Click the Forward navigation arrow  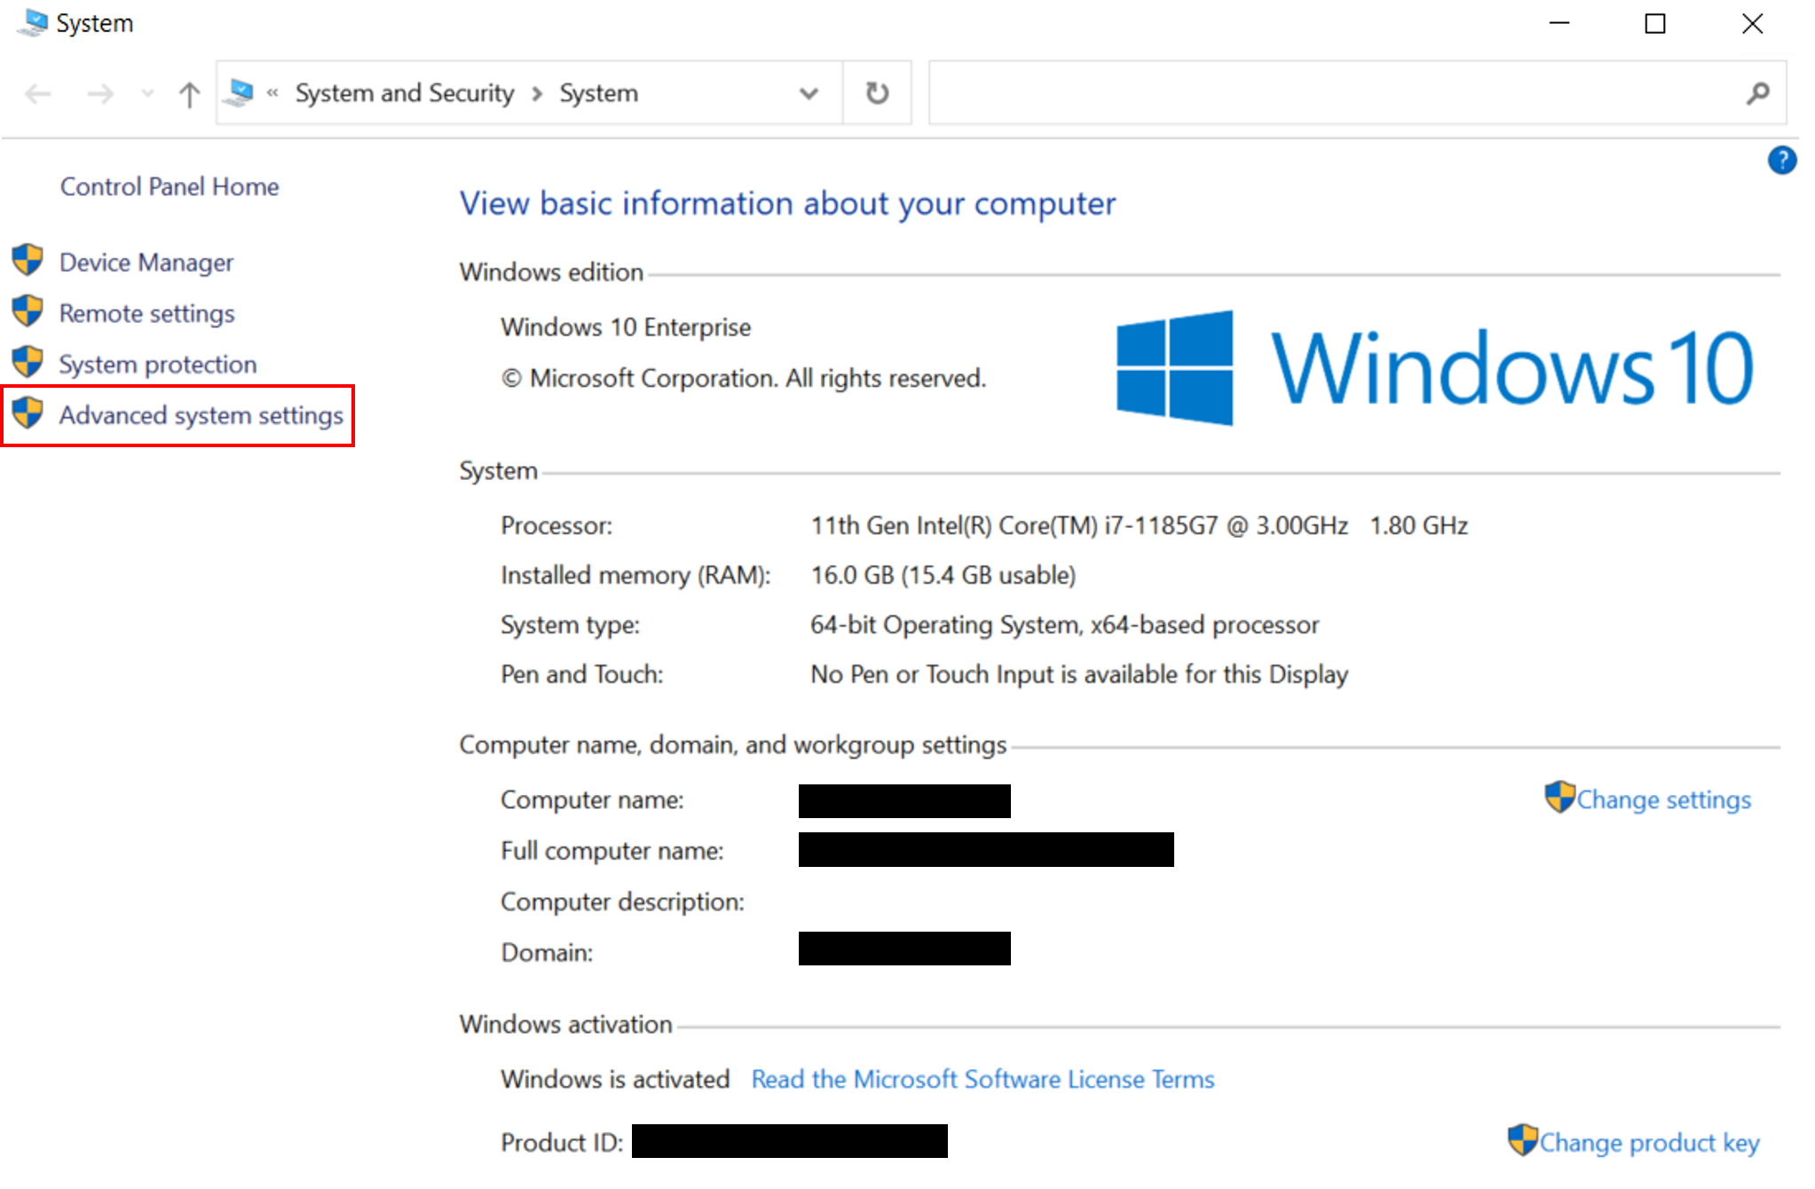click(100, 93)
